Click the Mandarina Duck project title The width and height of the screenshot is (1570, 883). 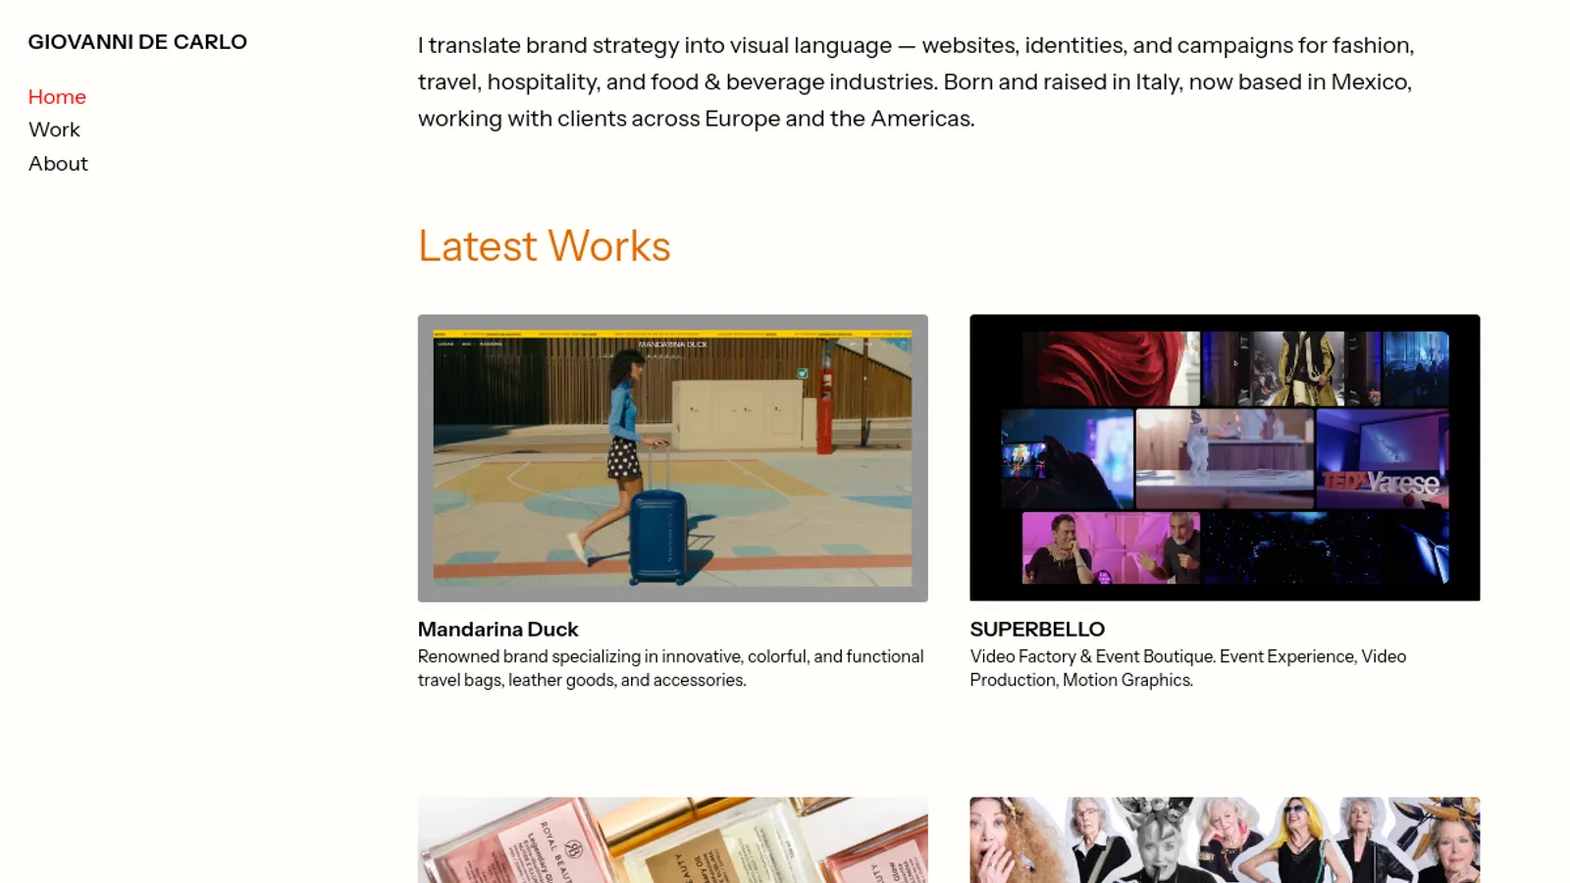pyautogui.click(x=497, y=629)
